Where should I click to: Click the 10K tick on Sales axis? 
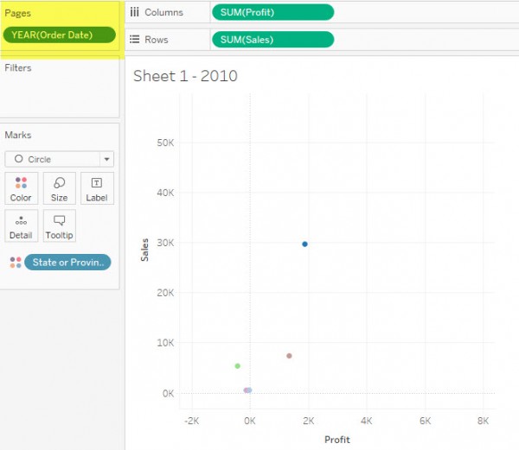click(x=165, y=343)
